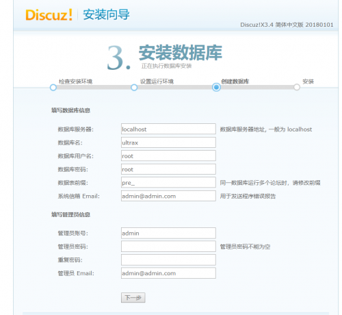
Task: Click the 检查安装环境 step circle
Action: [x=53, y=88]
